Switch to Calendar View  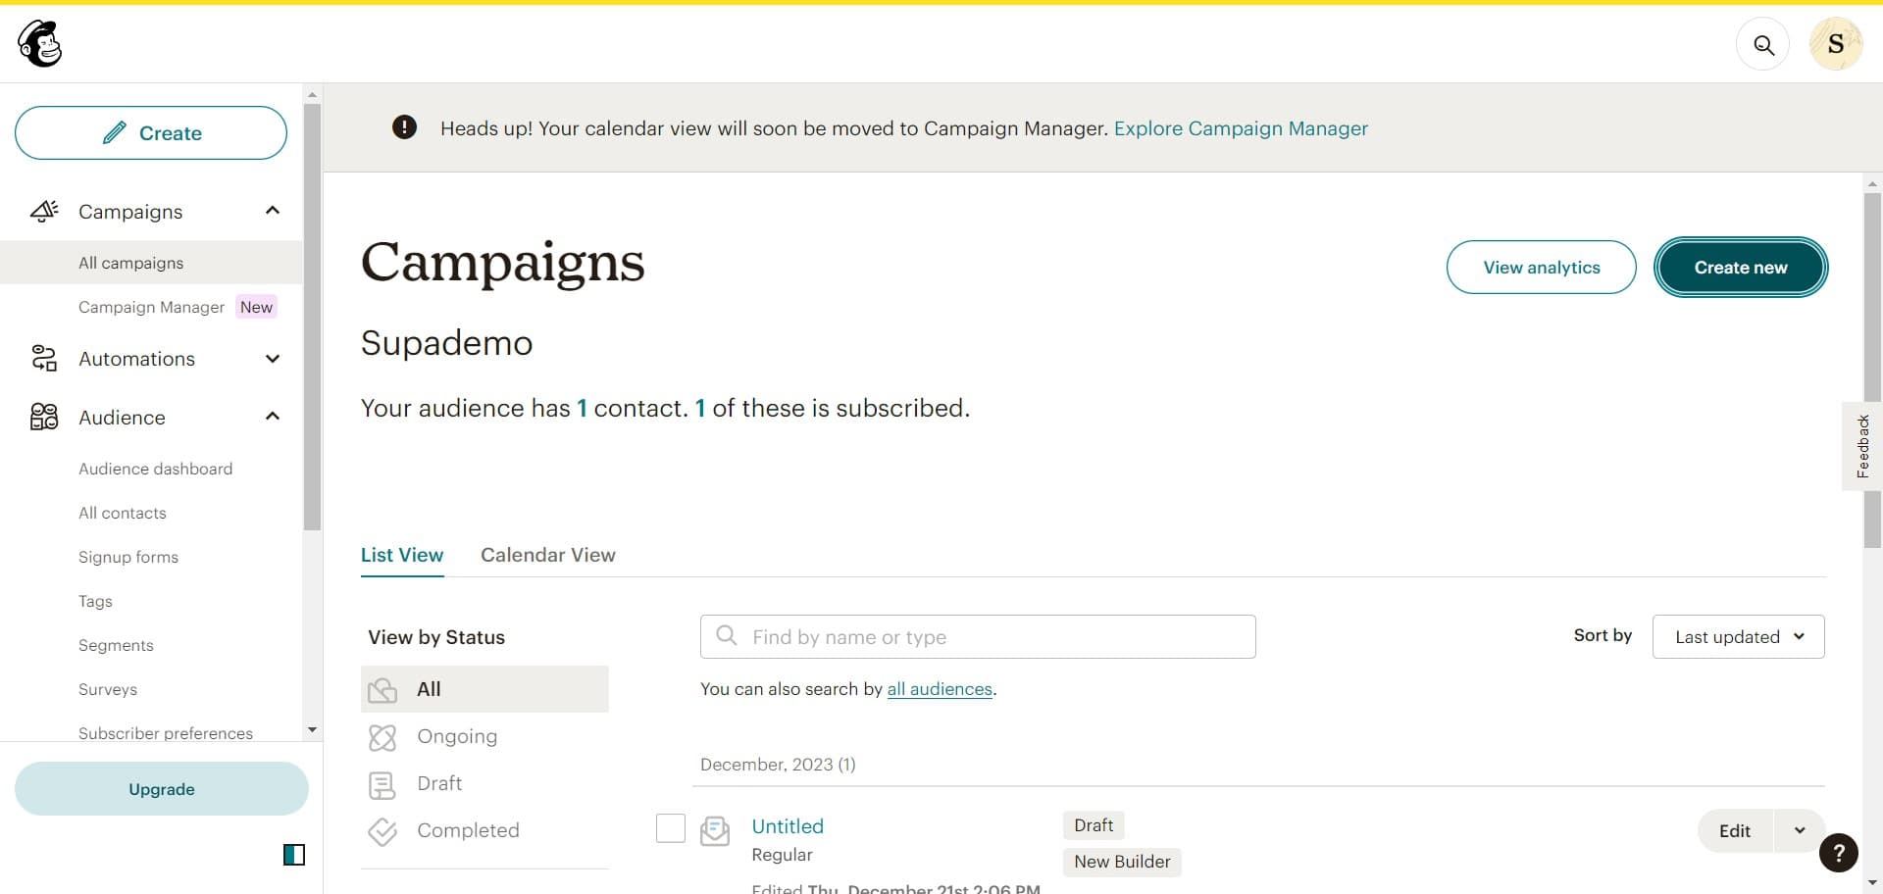547,555
